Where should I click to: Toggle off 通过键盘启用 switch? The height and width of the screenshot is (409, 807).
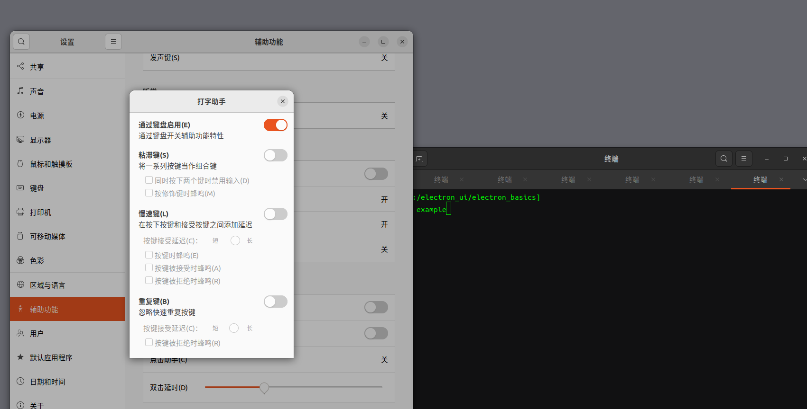[x=276, y=125]
